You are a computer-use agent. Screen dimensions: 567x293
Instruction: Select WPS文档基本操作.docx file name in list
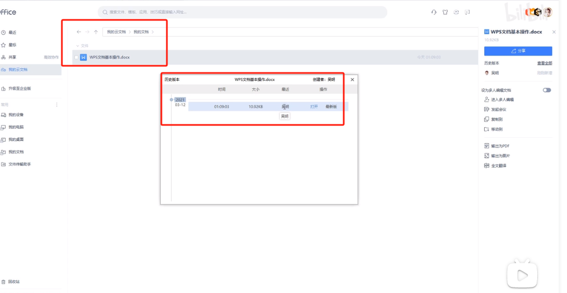pyautogui.click(x=109, y=57)
